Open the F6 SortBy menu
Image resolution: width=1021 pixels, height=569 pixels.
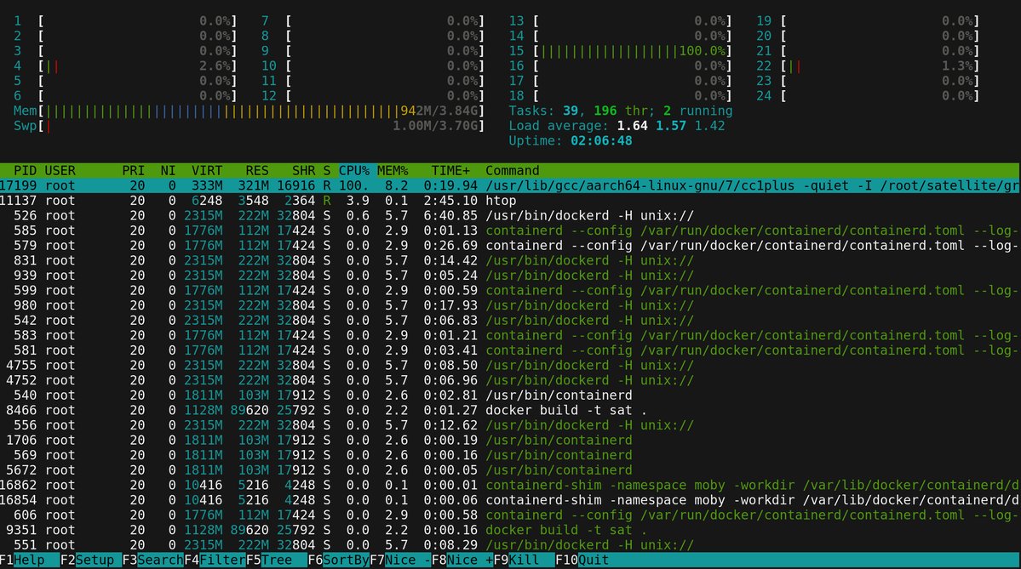(339, 560)
